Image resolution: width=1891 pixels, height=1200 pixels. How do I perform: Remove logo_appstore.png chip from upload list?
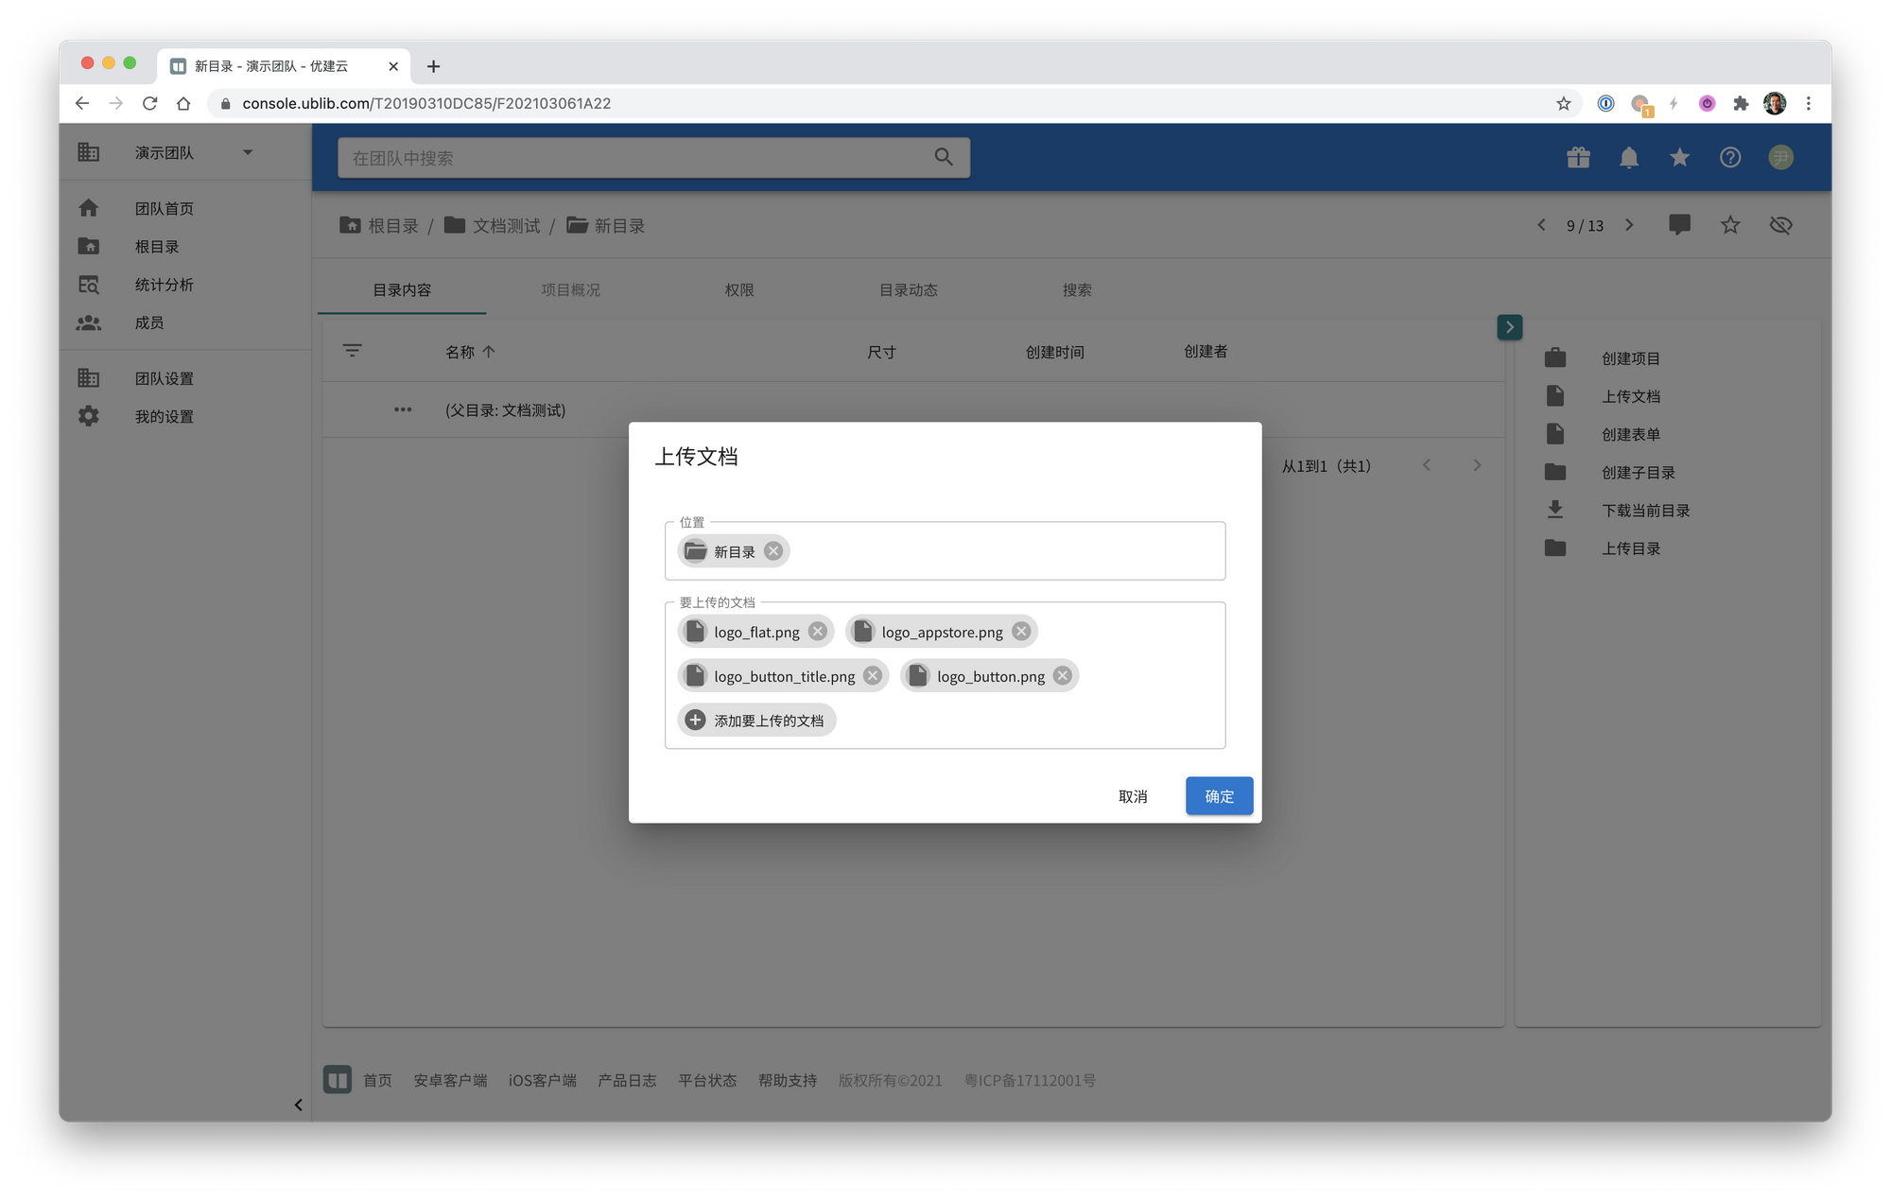(x=1021, y=632)
